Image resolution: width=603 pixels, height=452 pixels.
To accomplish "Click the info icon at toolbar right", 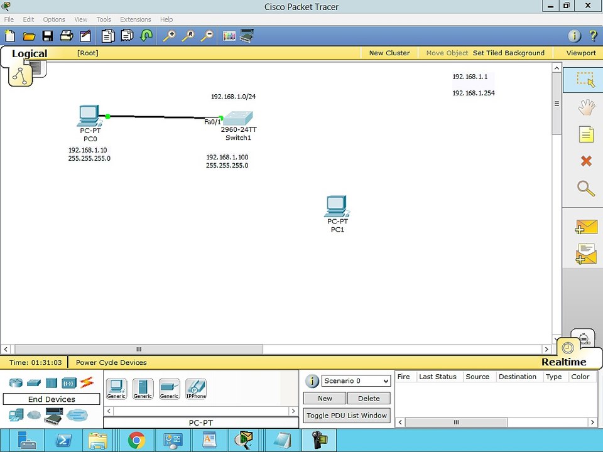I will coord(574,36).
